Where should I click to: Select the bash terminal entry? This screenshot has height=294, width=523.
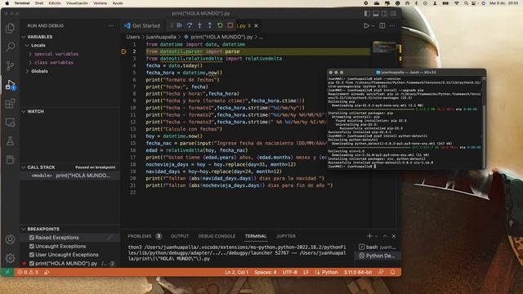tap(378, 247)
